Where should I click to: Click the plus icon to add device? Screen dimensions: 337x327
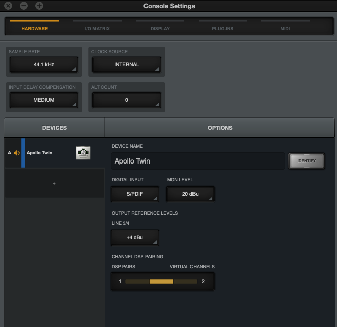click(54, 183)
